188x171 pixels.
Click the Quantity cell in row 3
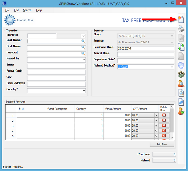pyautogui.click(x=89, y=125)
